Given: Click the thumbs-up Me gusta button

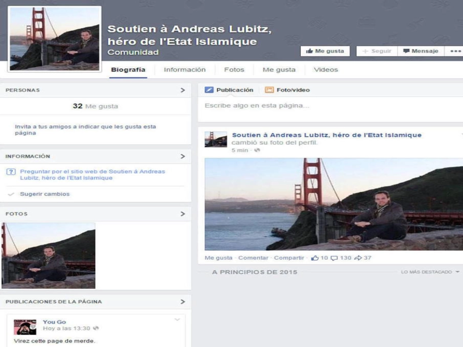Looking at the screenshot, I should [x=325, y=51].
